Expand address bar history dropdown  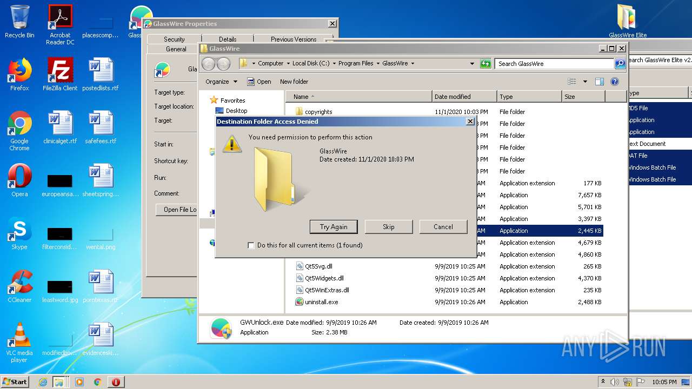(472, 64)
